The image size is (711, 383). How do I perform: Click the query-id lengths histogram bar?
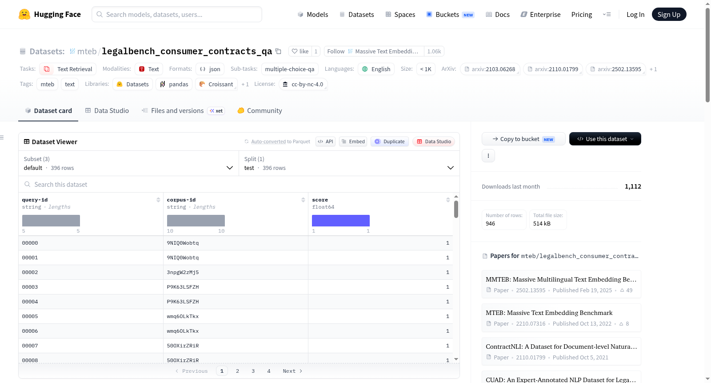pyautogui.click(x=51, y=221)
